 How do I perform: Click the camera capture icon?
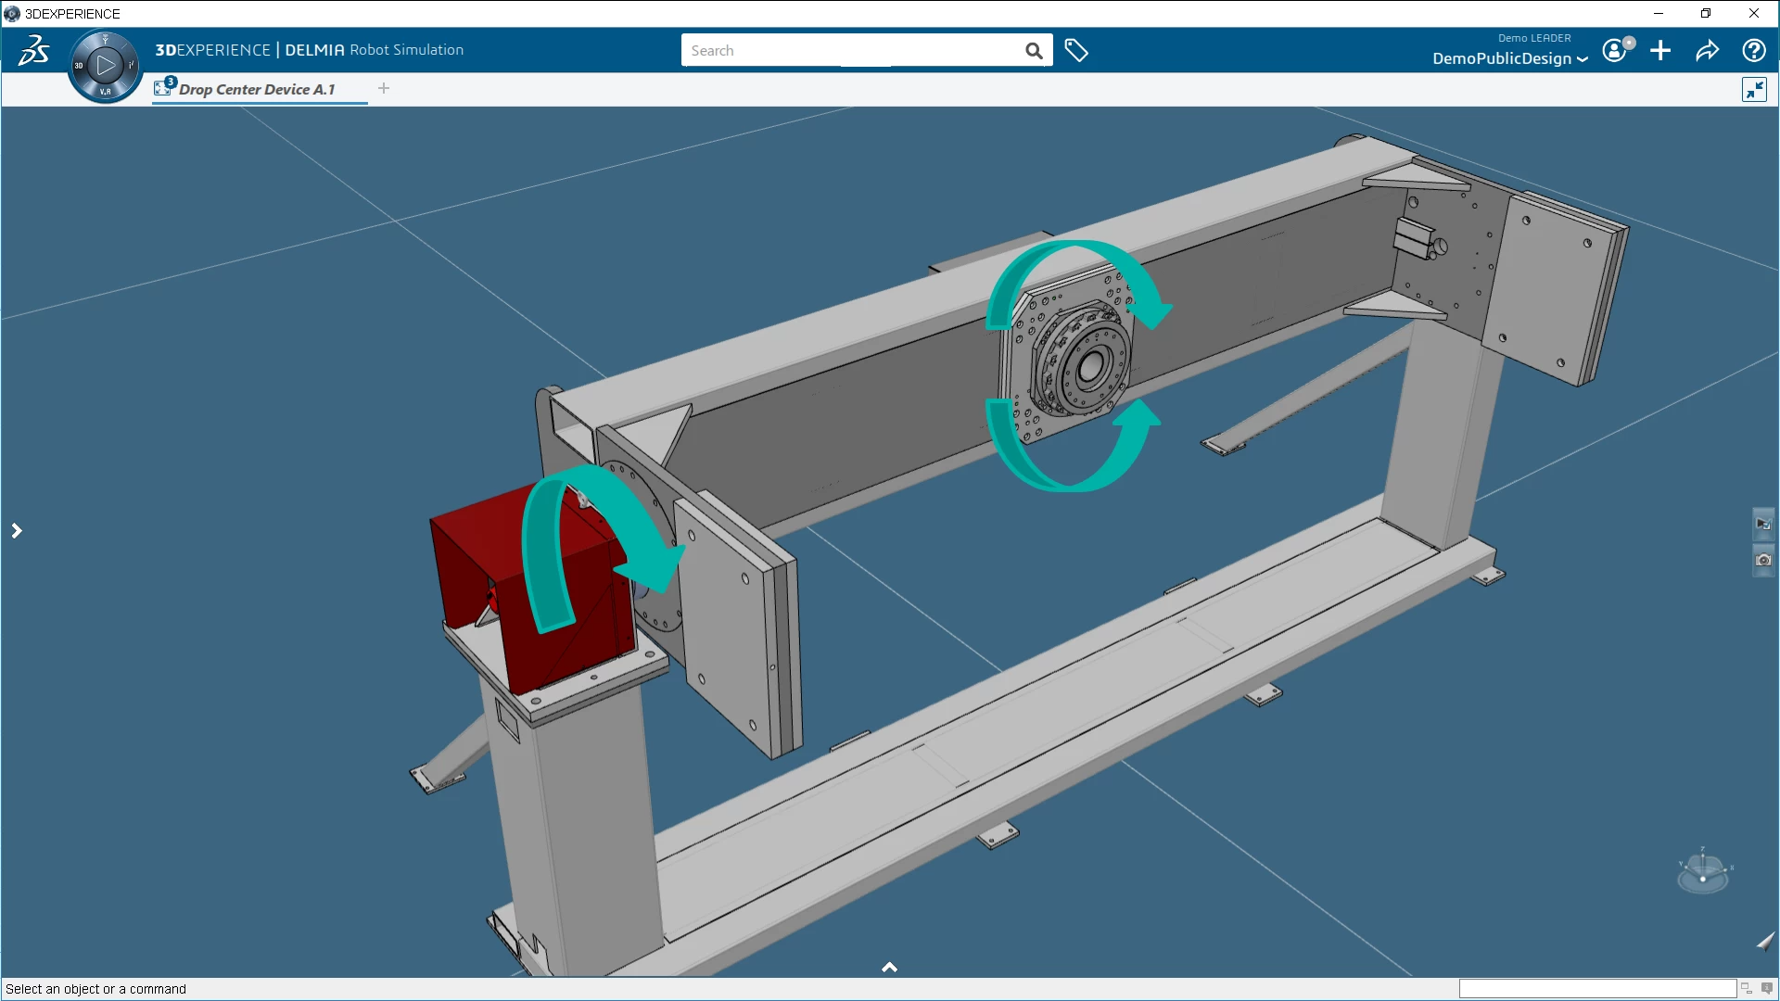(x=1763, y=560)
